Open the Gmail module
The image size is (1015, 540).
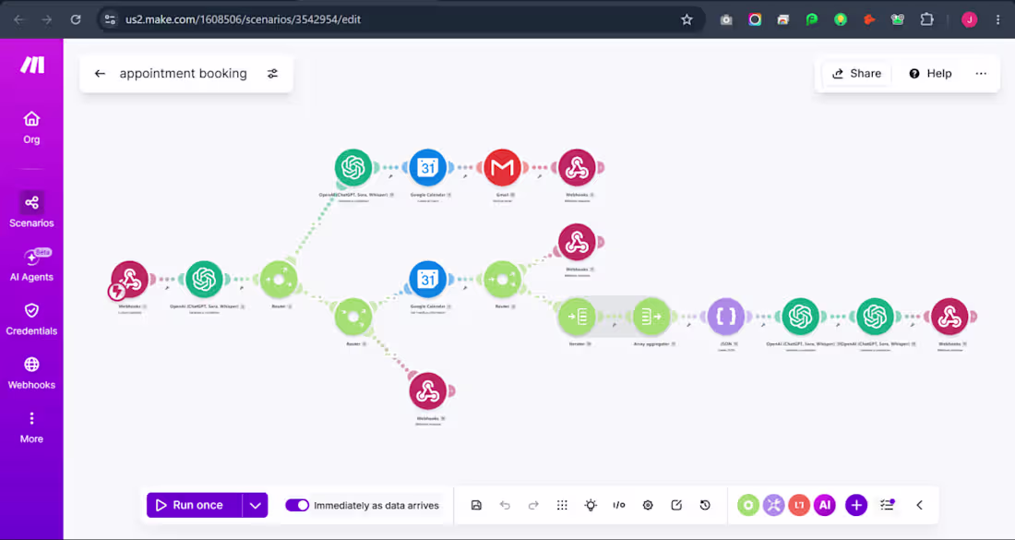pos(502,168)
